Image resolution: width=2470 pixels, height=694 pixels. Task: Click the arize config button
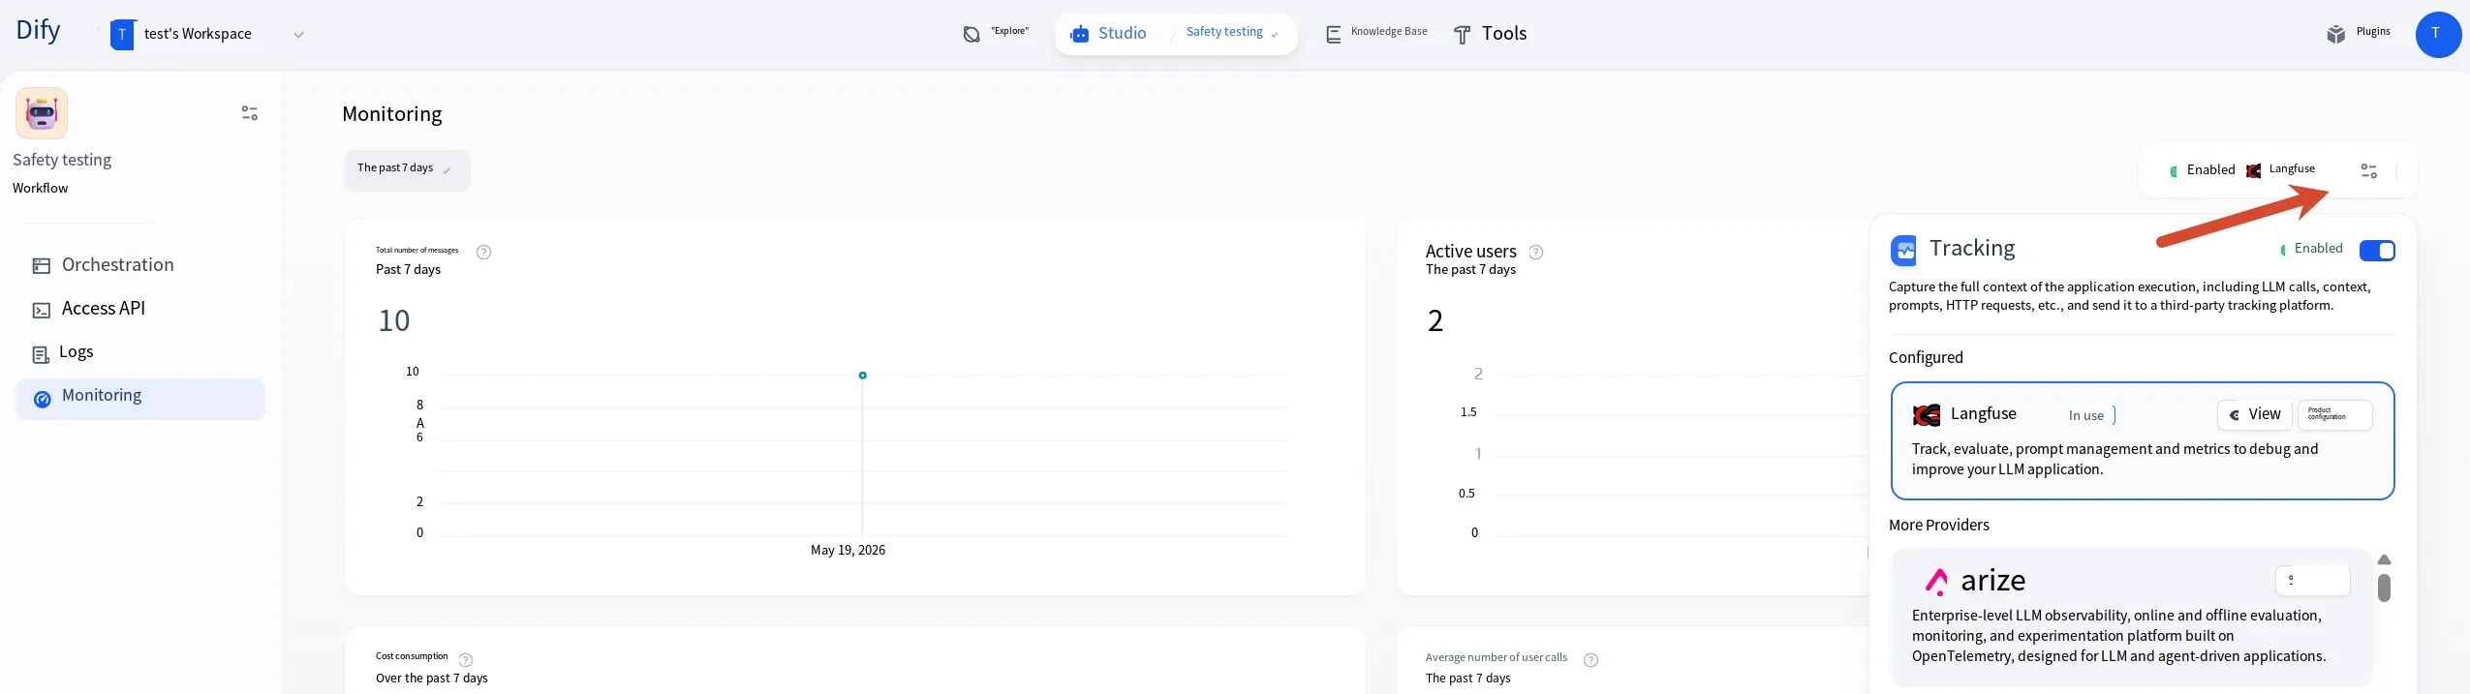[x=2312, y=581]
